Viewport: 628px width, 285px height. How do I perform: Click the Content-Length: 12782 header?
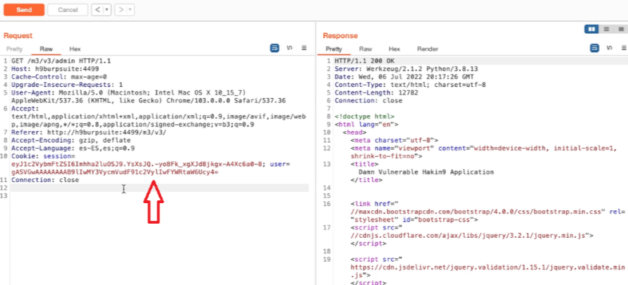[x=377, y=93]
